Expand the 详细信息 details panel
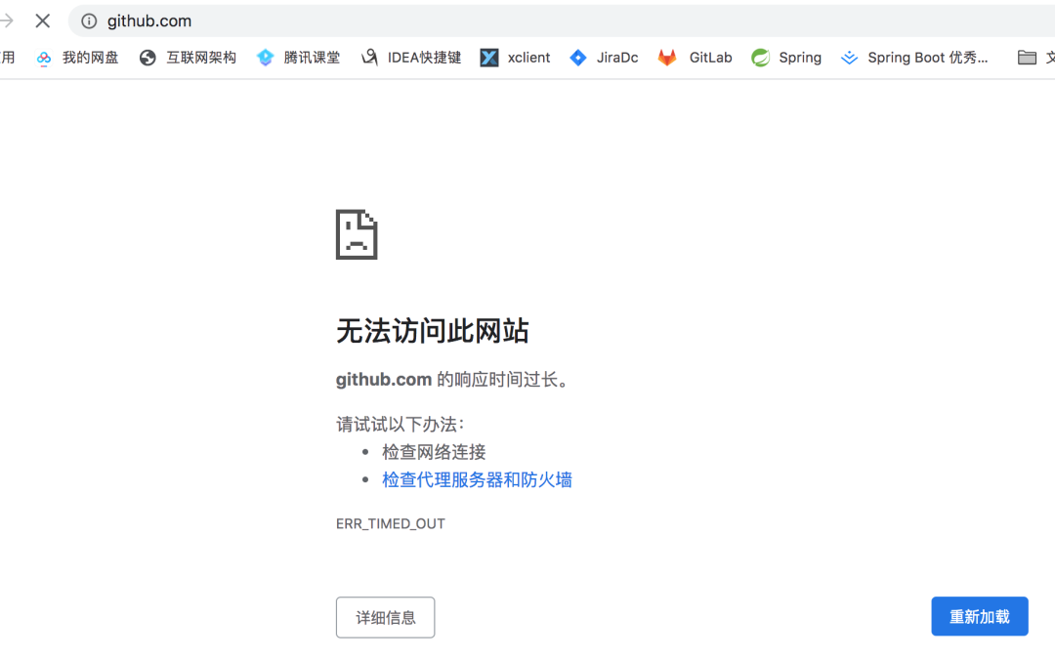The image size is (1055, 659). (x=385, y=617)
